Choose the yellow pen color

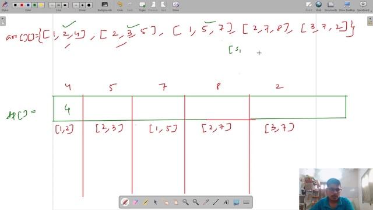pos(41,5)
